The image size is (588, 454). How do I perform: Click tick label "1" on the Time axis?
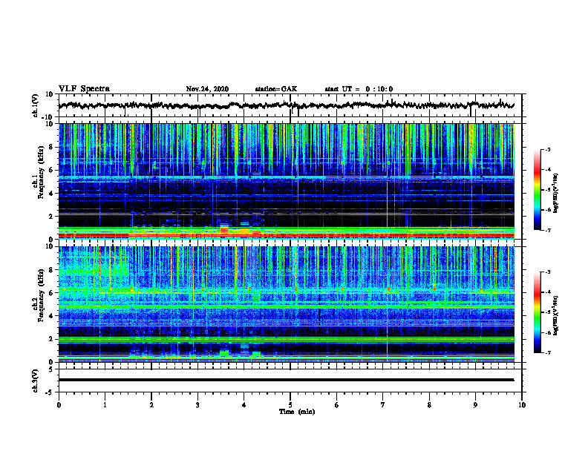105,405
